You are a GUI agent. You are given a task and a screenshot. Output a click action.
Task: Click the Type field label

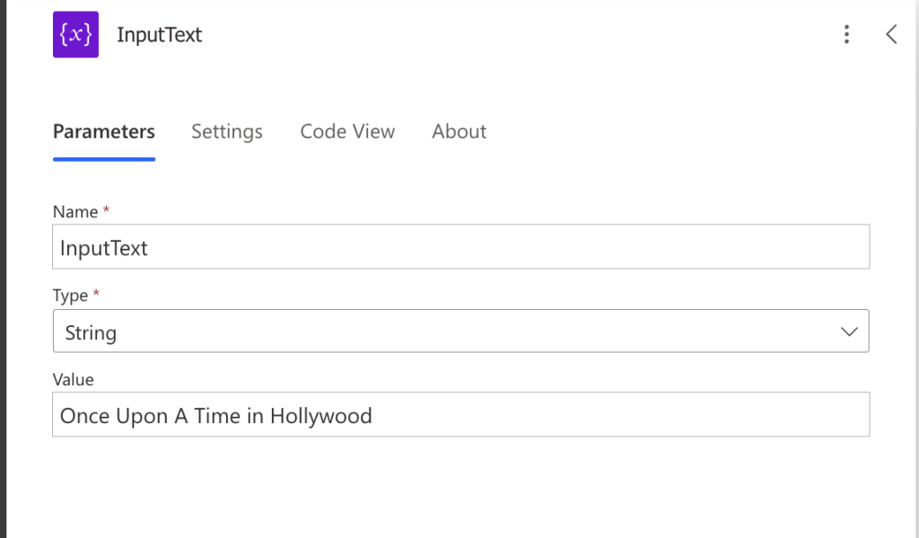(70, 295)
